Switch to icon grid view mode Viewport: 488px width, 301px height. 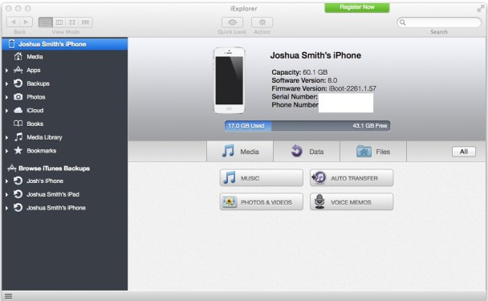[x=72, y=22]
